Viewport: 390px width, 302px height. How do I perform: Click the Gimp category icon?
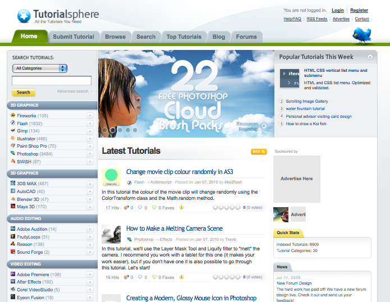pyautogui.click(x=13, y=130)
